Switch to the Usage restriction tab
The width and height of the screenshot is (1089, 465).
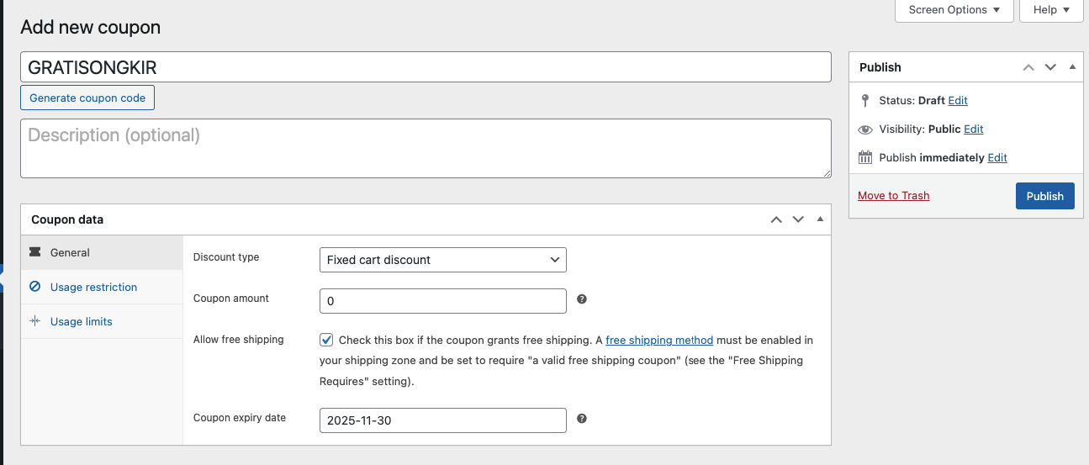tap(93, 288)
